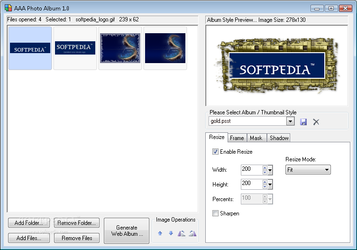This screenshot has width=357, height=250.
Task: Select the second Softpedia logo thumbnail
Action: tap(75, 48)
